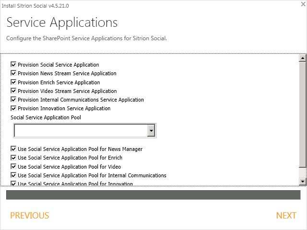This screenshot has height=230, width=307.
Task: Toggle Use Social Pool for Innovation checkbox
Action: point(13,184)
